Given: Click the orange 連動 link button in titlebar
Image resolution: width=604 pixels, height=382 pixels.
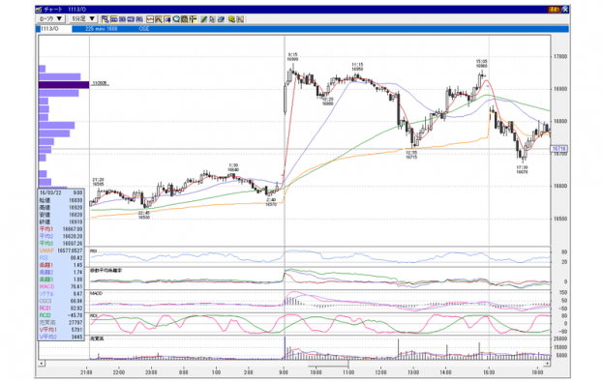Looking at the screenshot, I should click(x=554, y=10).
